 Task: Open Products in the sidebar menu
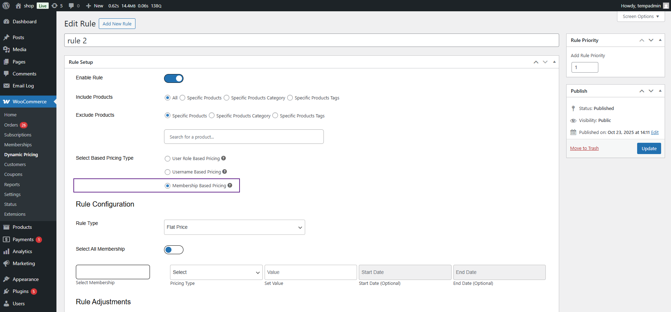(x=22, y=227)
